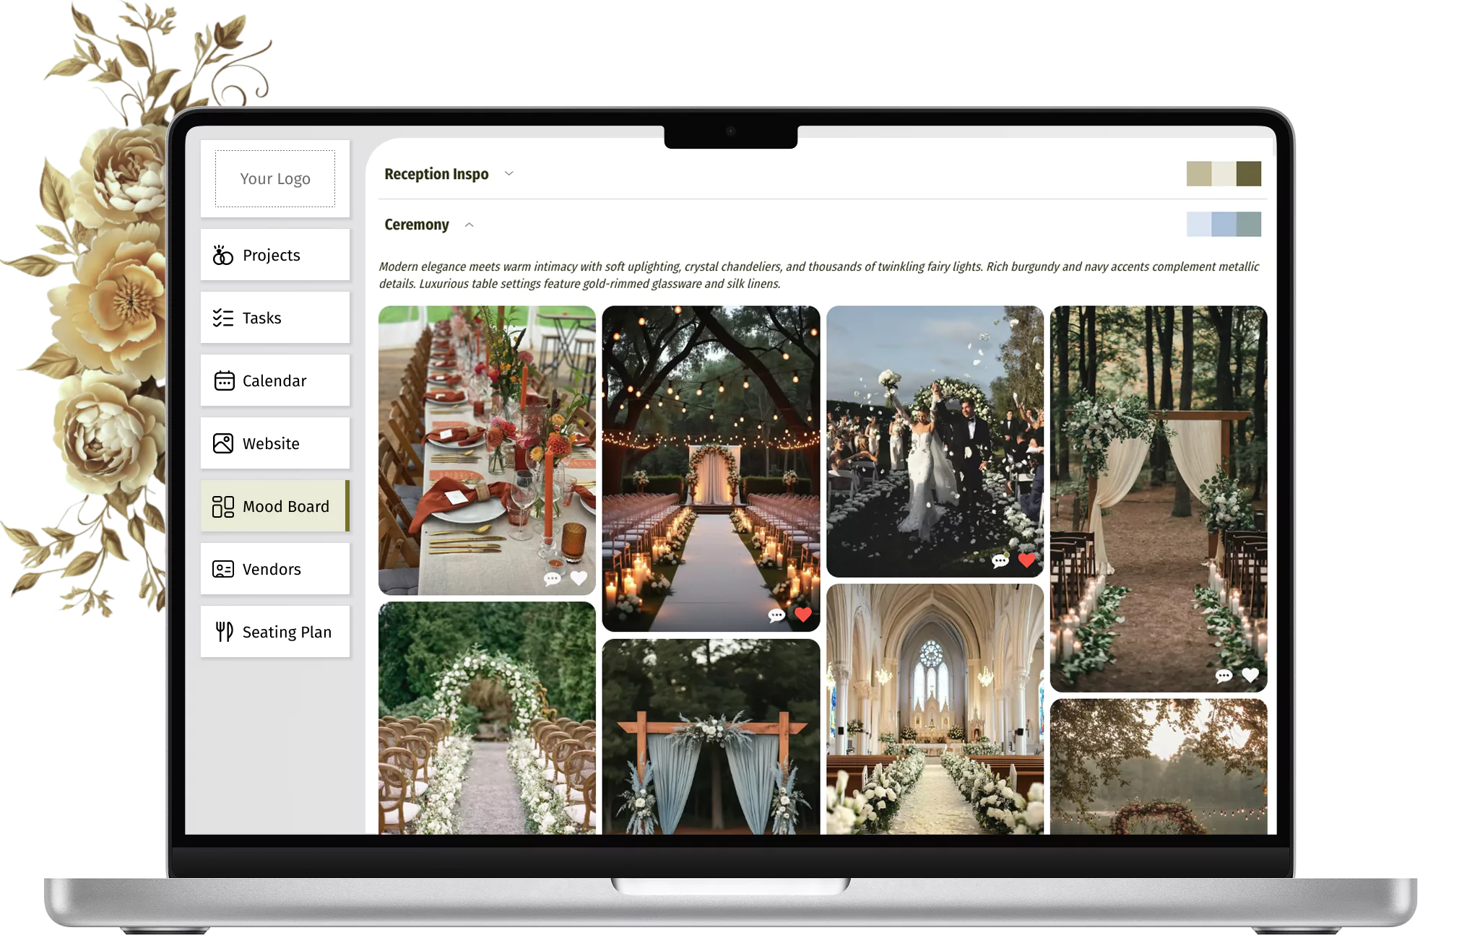Like the table setting photo with the heart
Screen dimensions: 1467x943
(x=579, y=578)
